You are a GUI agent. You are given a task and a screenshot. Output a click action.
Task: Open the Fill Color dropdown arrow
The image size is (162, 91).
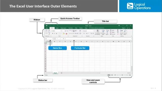click(65, 33)
